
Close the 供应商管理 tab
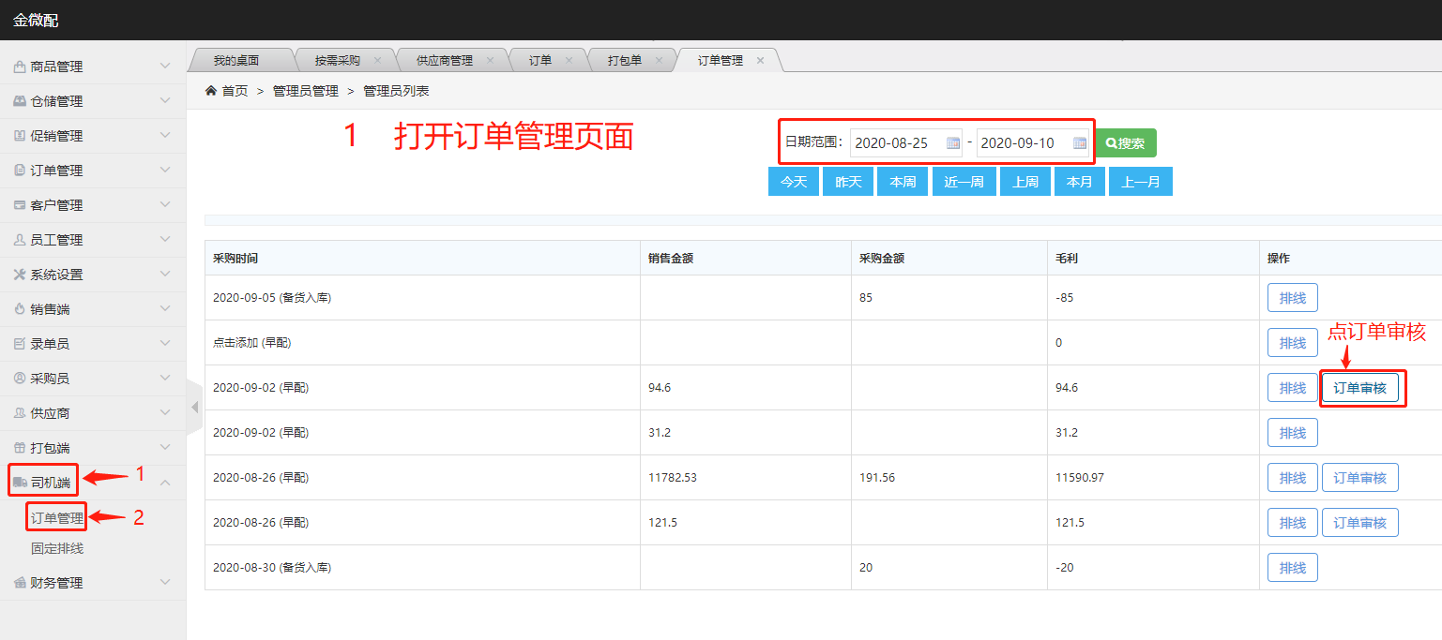tap(490, 60)
